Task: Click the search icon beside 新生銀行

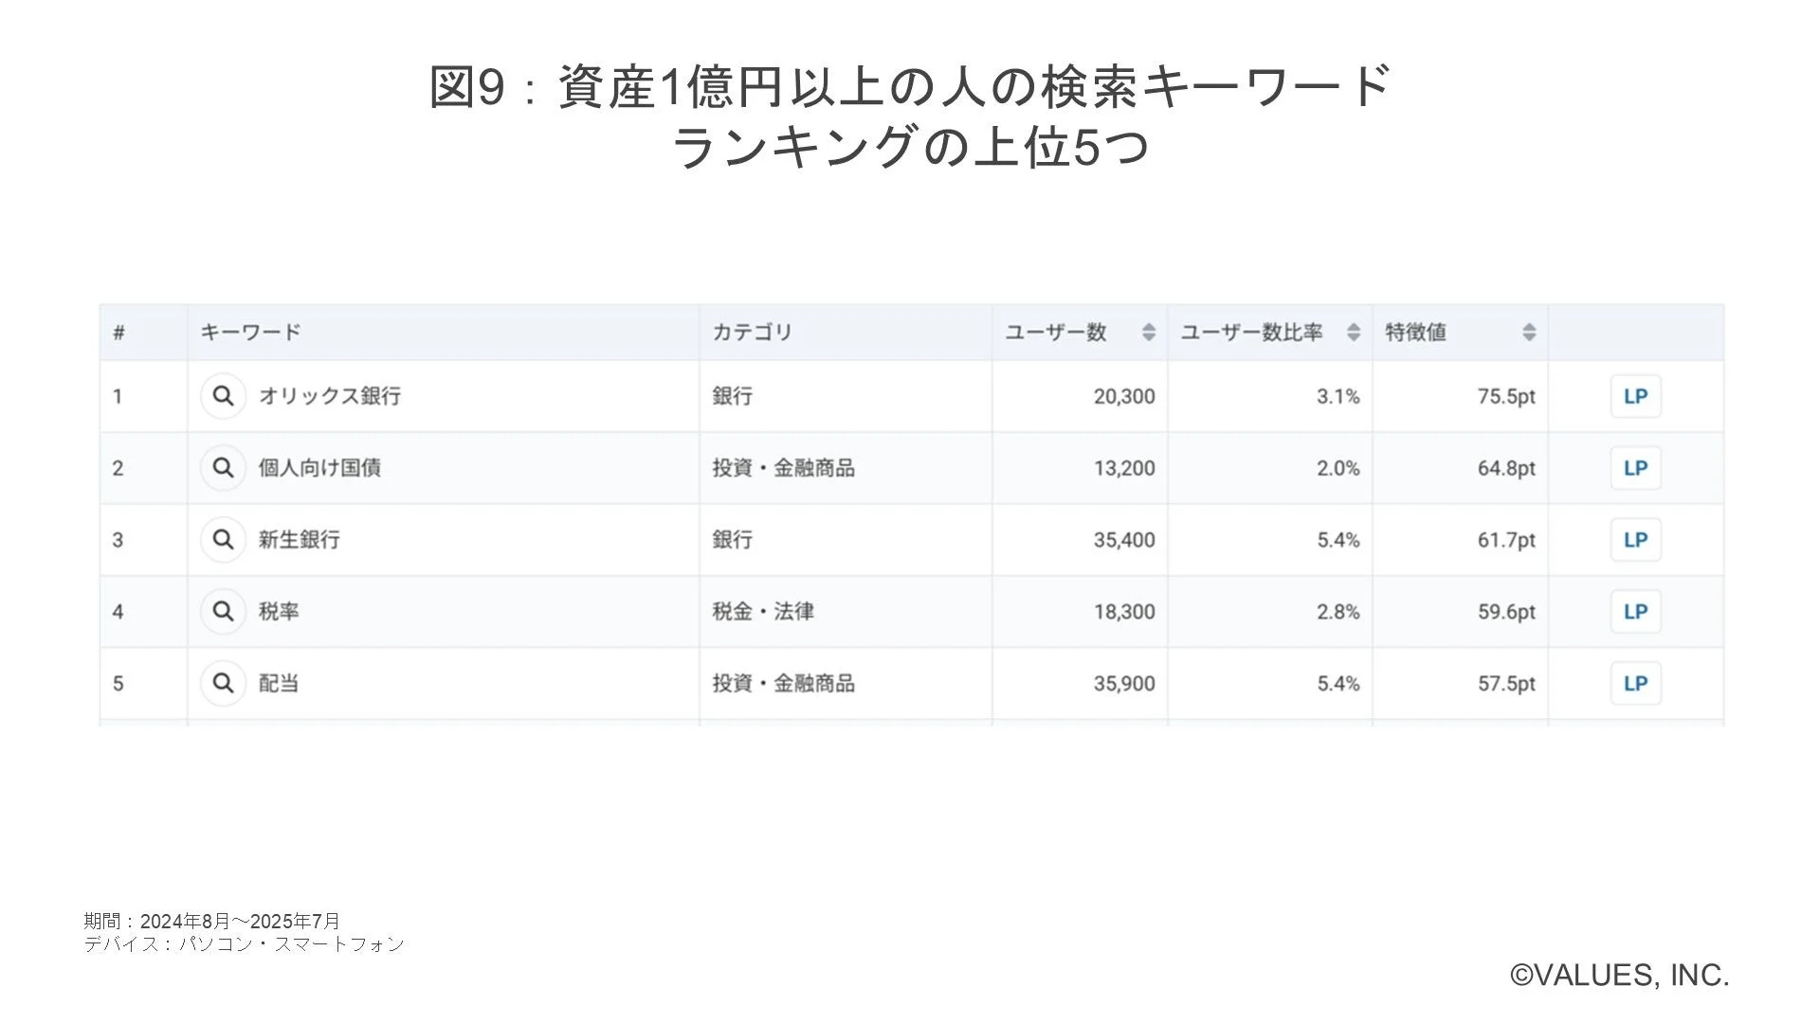Action: click(224, 540)
